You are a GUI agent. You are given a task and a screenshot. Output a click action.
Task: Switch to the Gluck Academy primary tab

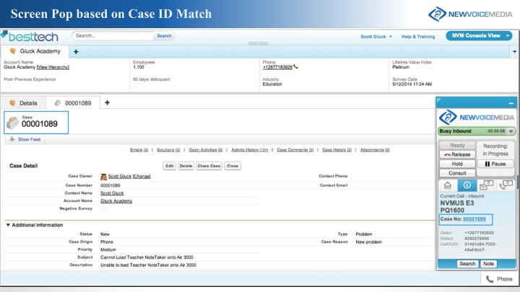[35, 51]
